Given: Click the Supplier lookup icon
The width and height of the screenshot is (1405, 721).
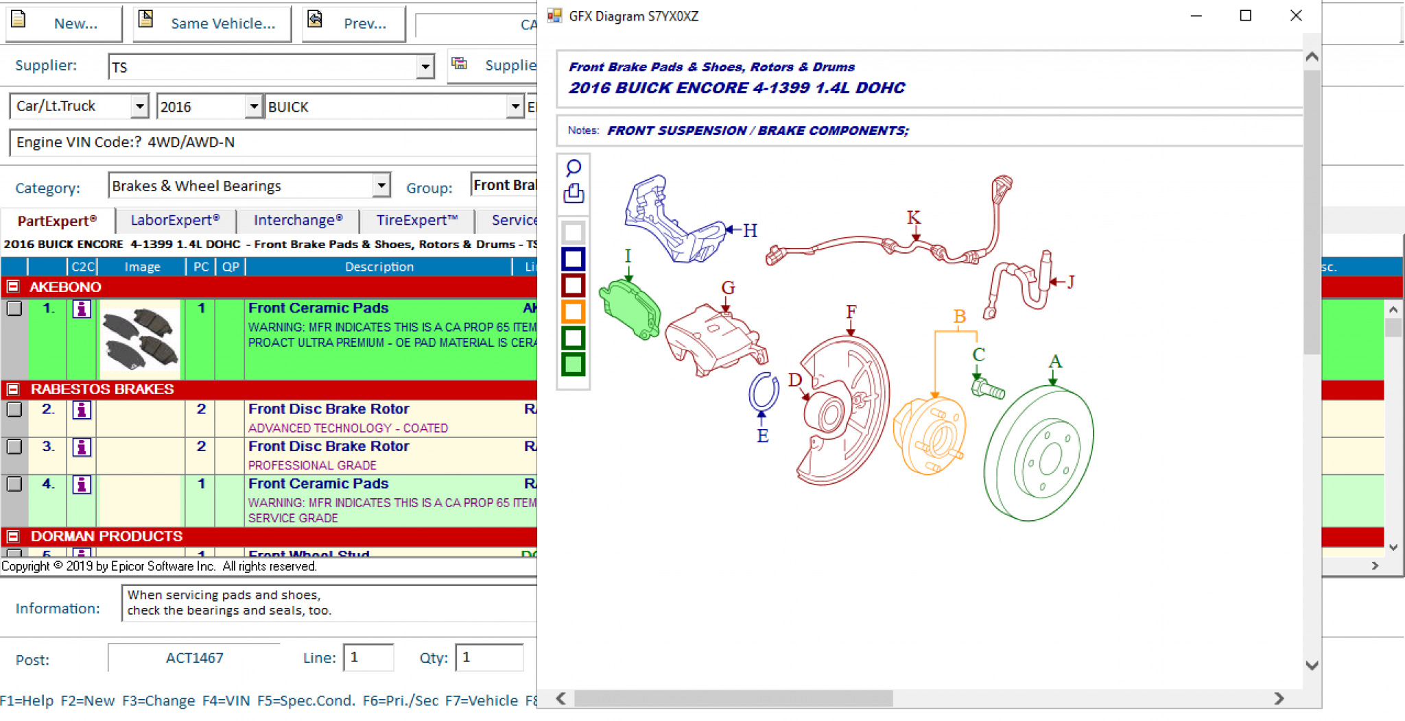Looking at the screenshot, I should pyautogui.click(x=460, y=64).
